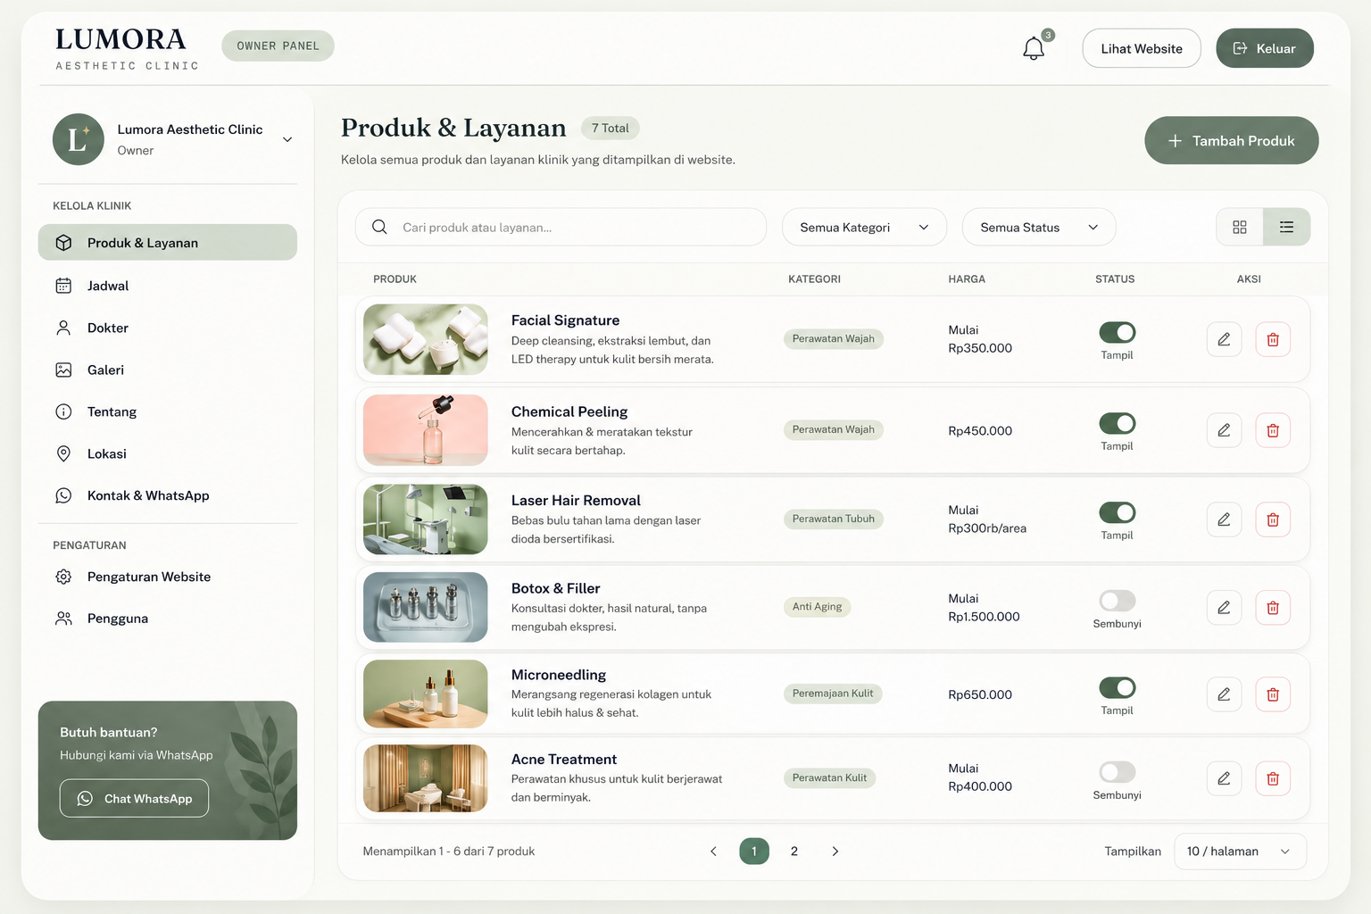This screenshot has height=914, width=1371.
Task: Click the Chat WhatsApp button
Action: [134, 798]
